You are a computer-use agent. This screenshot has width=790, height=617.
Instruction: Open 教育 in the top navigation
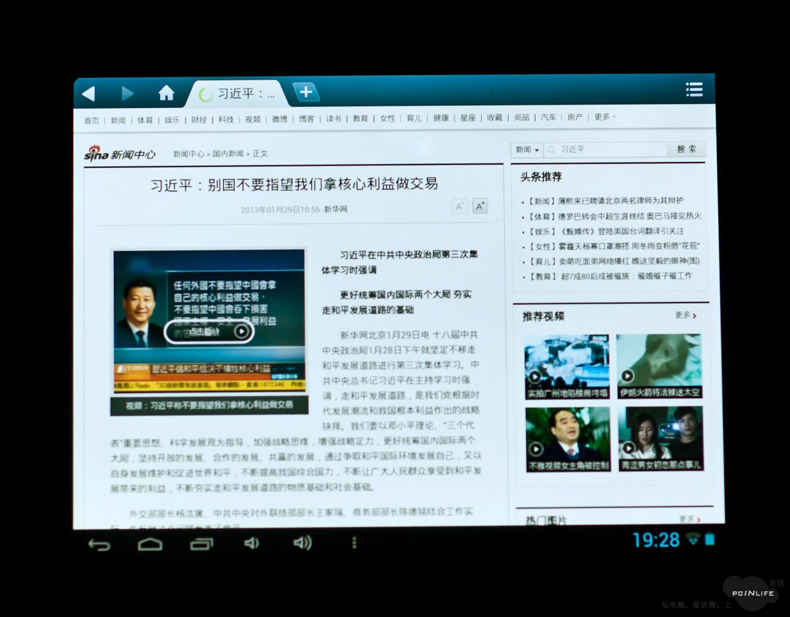360,118
